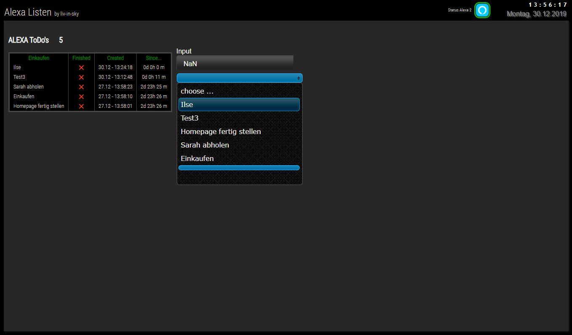The height and width of the screenshot is (335, 572).
Task: Click the red X in the Sarah abholen row
Action: point(81,87)
